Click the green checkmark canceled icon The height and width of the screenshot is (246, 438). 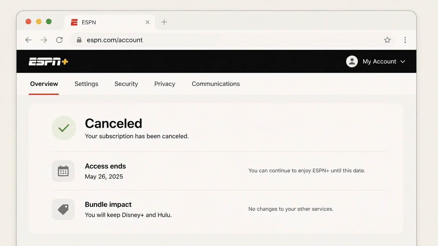click(64, 128)
